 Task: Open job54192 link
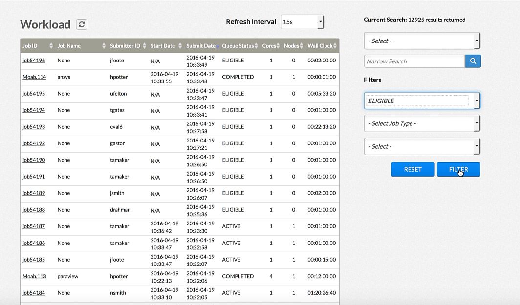tap(34, 143)
